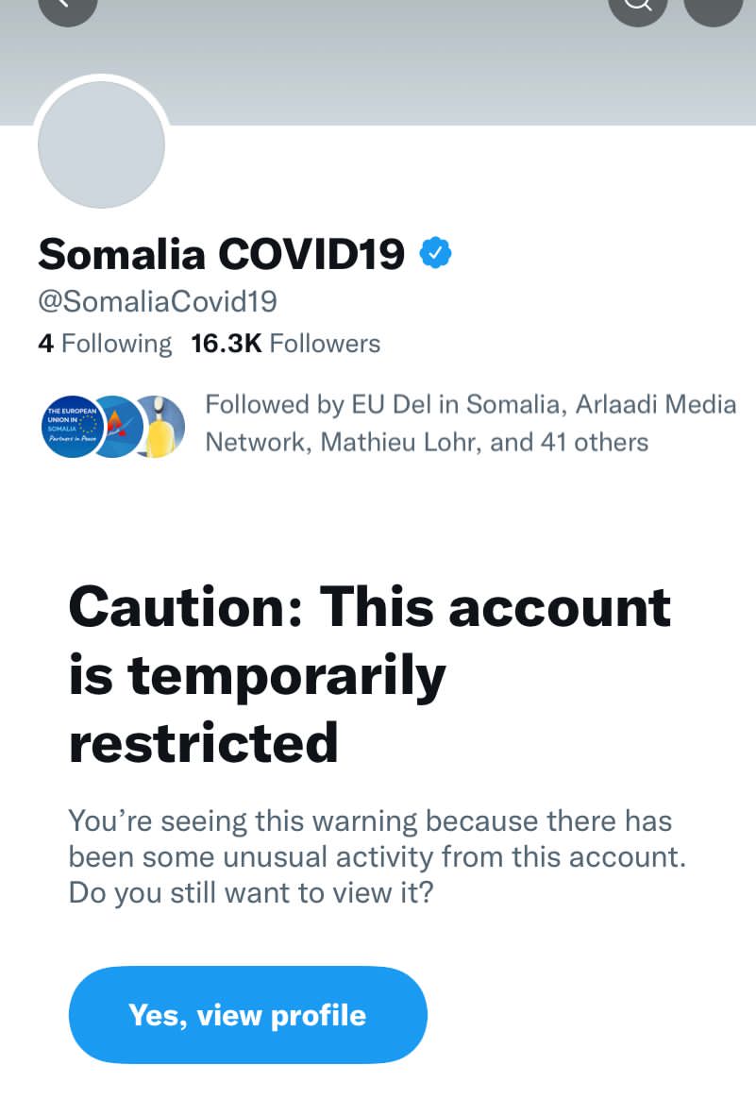Click the unusual activity warning message
Screen dimensions: 756x1116
377,838
